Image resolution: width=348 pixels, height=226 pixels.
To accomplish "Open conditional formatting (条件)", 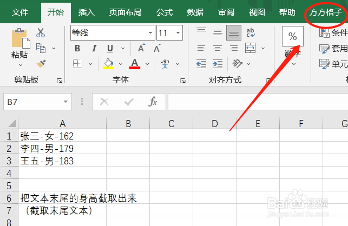I will click(333, 33).
